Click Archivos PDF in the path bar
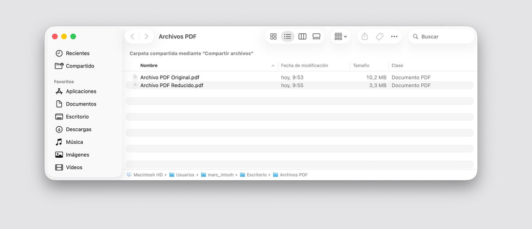The height and width of the screenshot is (229, 532). [x=291, y=175]
